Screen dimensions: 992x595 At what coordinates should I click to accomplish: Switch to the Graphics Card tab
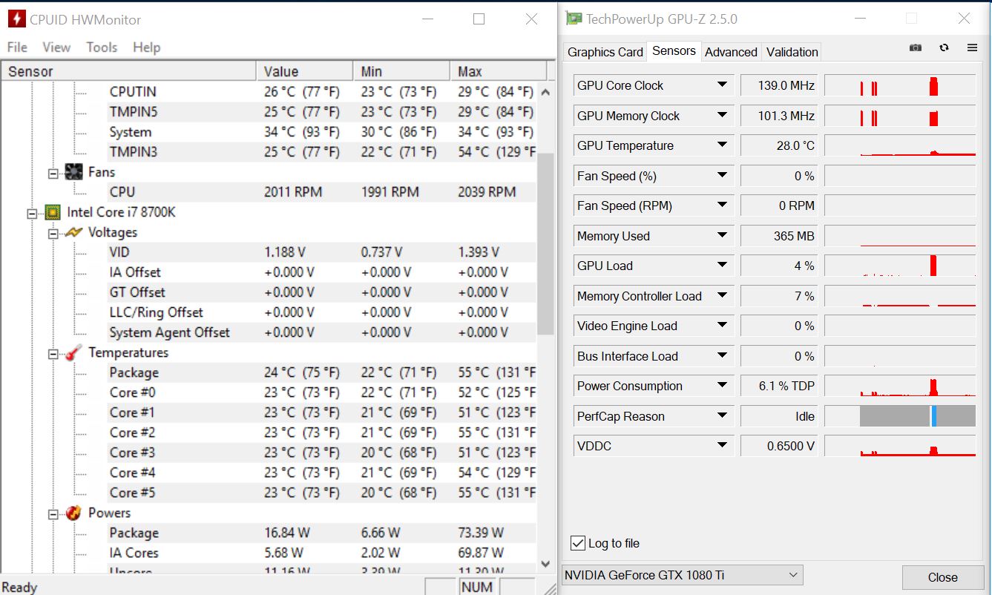tap(605, 52)
